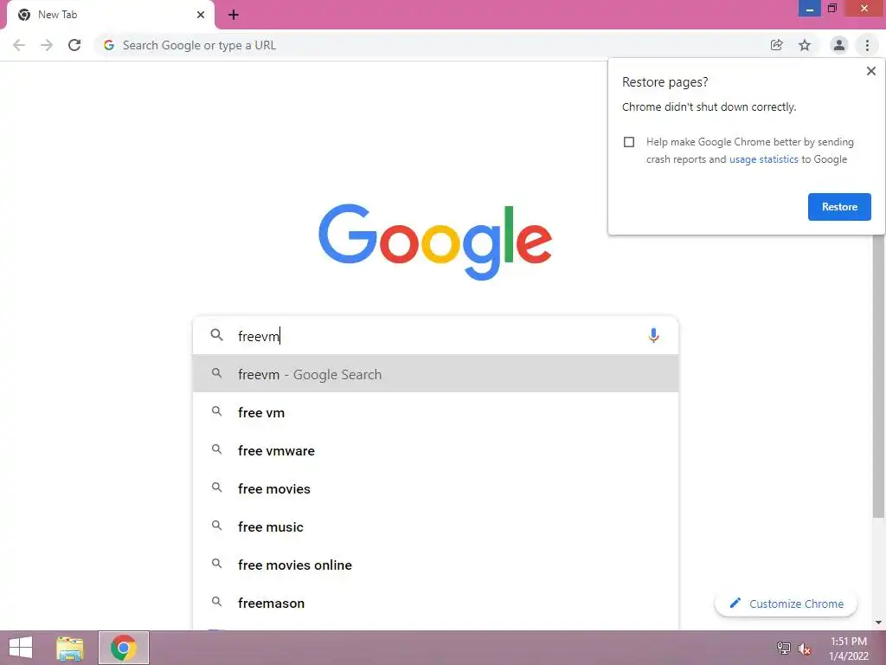Select the 'free vm' suggestion
This screenshot has height=665, width=886.
[x=435, y=412]
